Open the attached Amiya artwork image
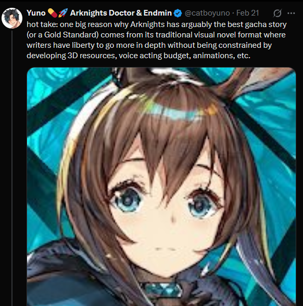 click(161, 187)
